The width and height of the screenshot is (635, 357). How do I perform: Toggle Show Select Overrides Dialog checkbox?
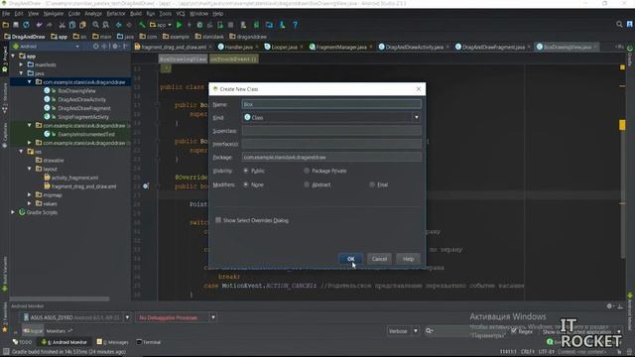[x=218, y=220]
